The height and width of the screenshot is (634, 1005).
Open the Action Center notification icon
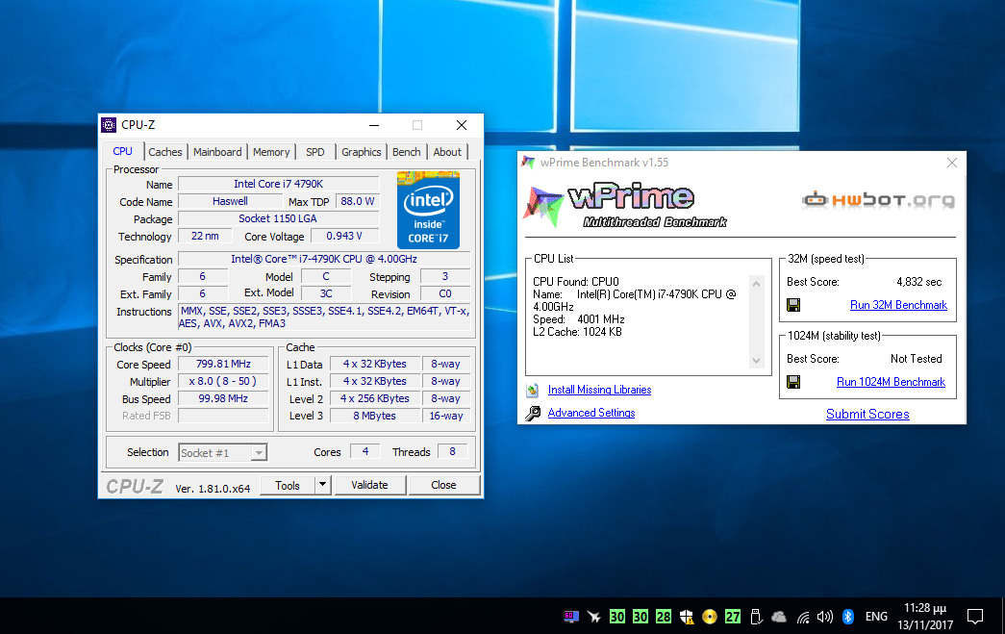(975, 617)
